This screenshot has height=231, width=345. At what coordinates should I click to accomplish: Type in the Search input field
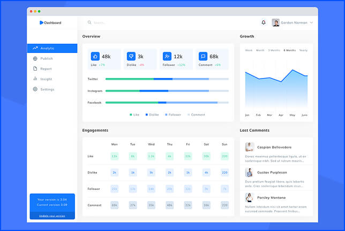click(161, 22)
